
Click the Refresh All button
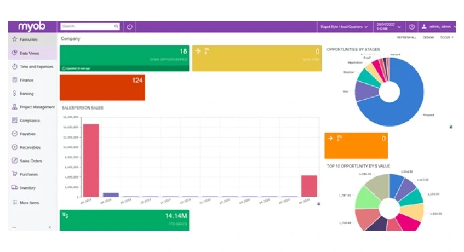(406, 38)
